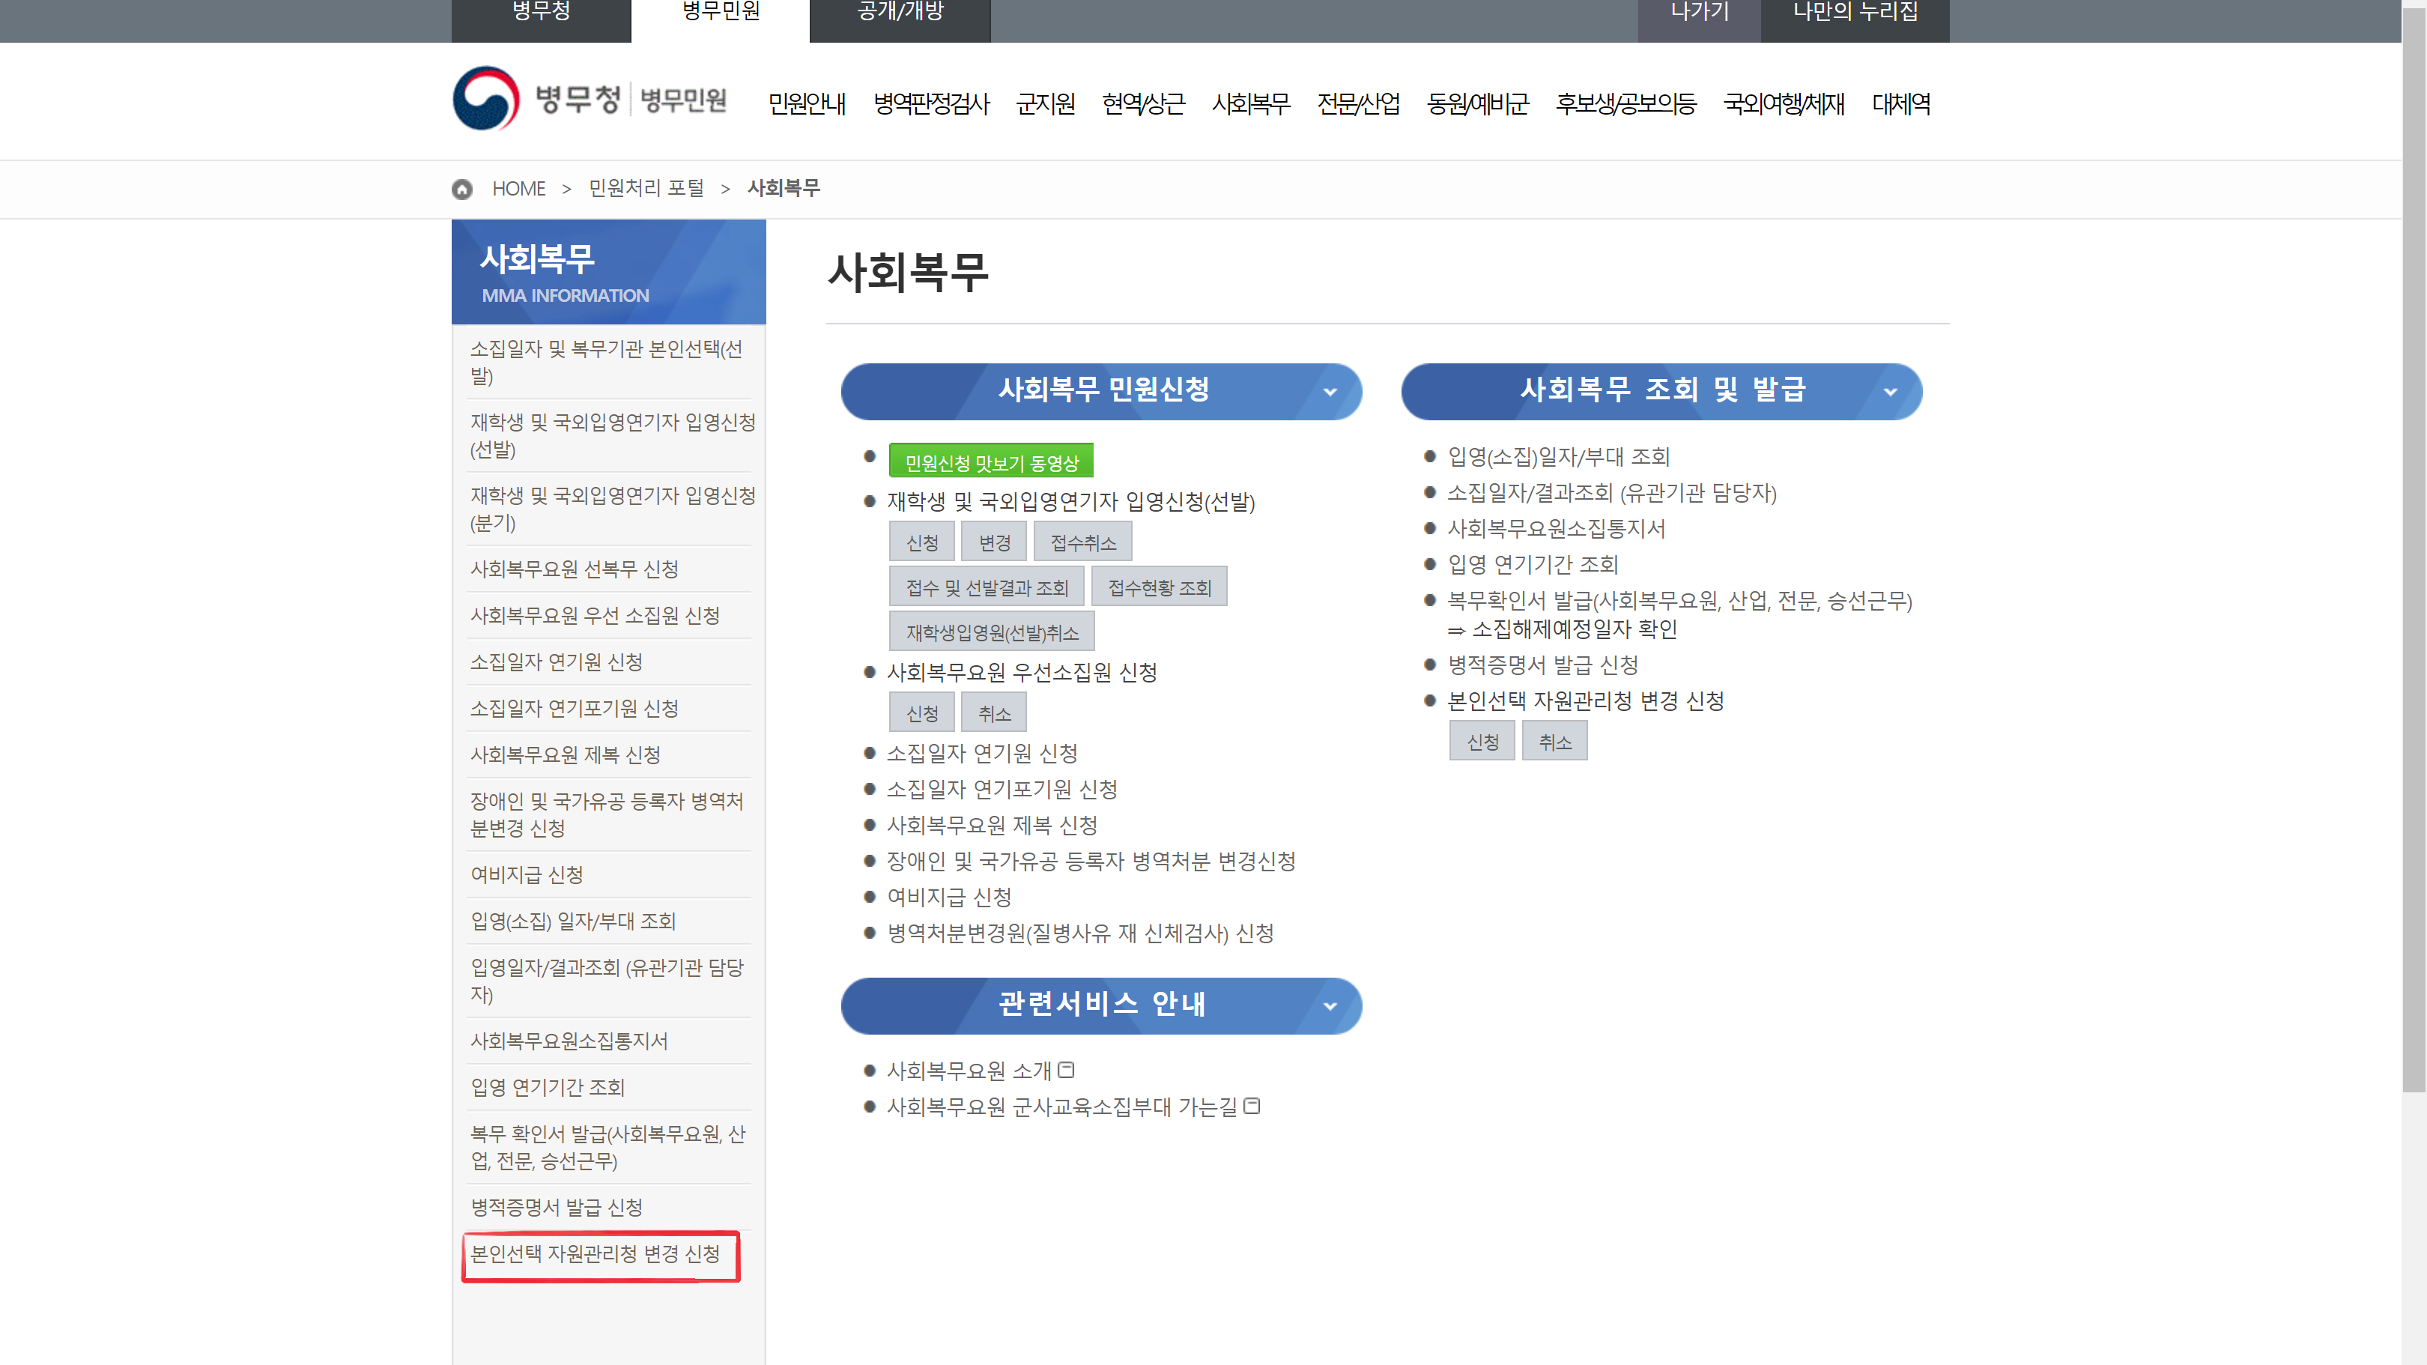
Task: Open 사회복무요원 제복 신청 in main list
Action: pos(993,825)
